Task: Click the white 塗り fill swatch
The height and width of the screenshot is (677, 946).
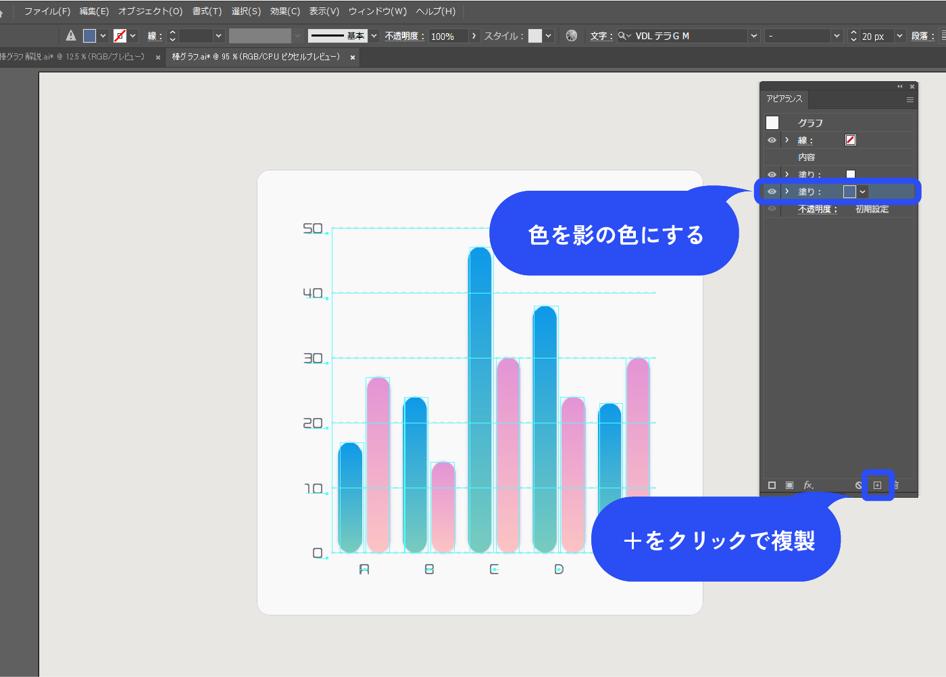Action: click(851, 174)
